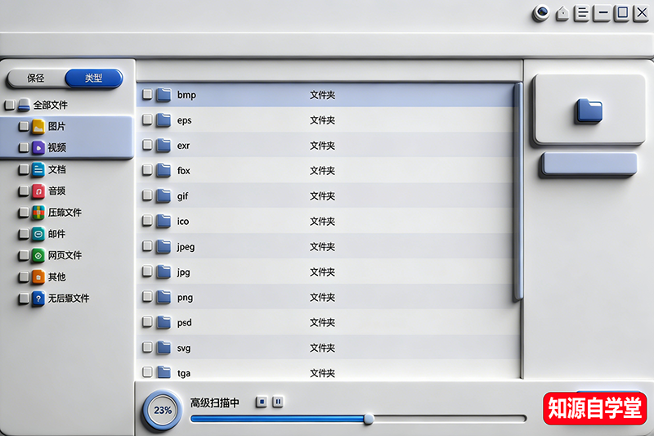Open the psd folder icon

point(163,322)
